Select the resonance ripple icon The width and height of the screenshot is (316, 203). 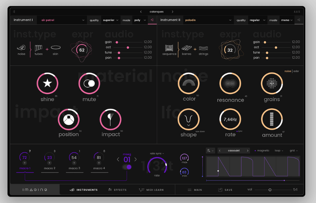coord(230,83)
